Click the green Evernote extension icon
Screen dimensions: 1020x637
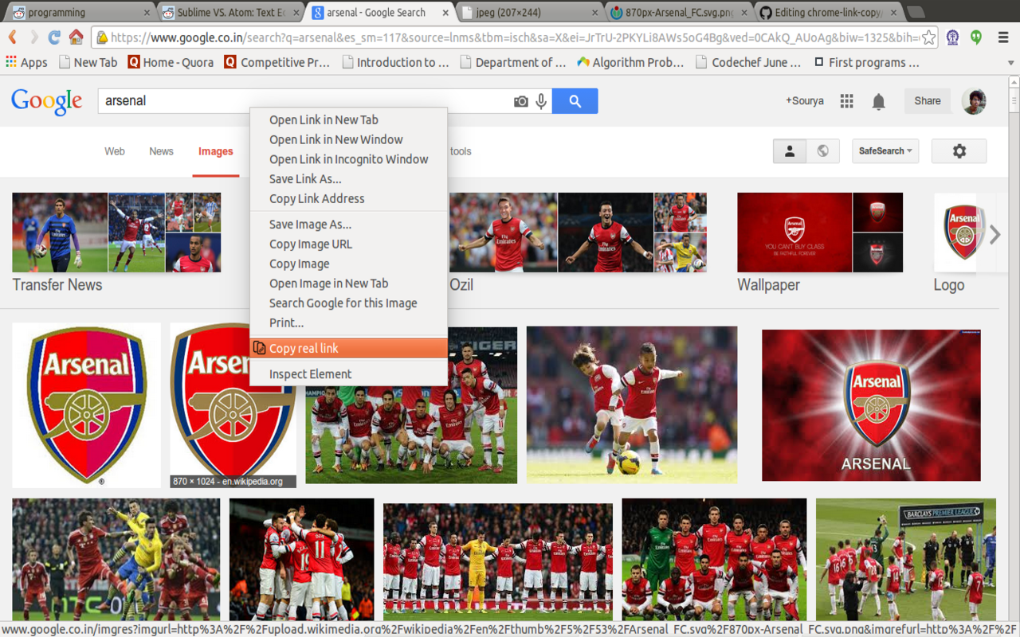tap(976, 37)
